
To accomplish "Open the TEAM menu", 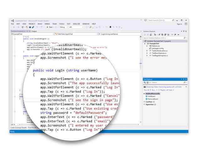I will click(55, 24).
